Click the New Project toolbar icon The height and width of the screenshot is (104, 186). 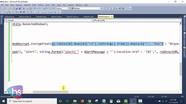coord(3,8)
